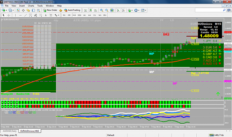
Task: Expand the Periods dropdown arrow
Action: (x=138, y=10)
